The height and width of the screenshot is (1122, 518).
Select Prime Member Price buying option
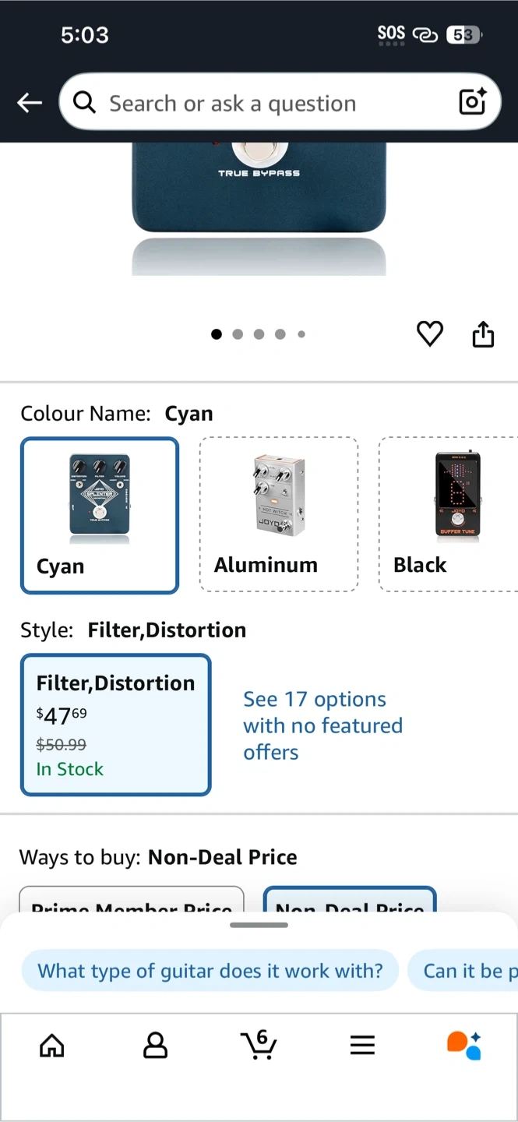(x=131, y=901)
